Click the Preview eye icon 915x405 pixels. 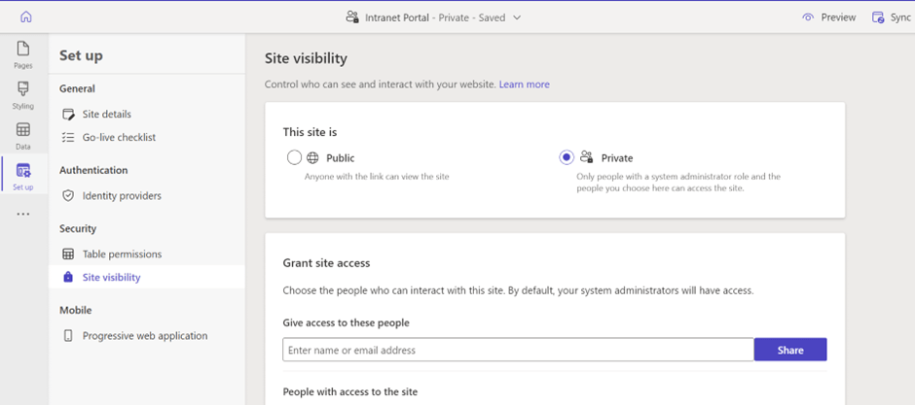pos(807,17)
